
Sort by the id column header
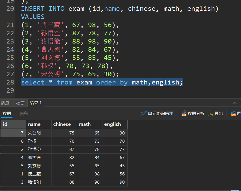click(x=14, y=124)
